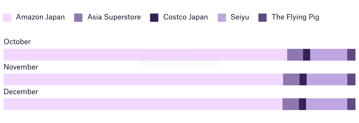Click The Flying Pig legend color swatch

(262, 17)
